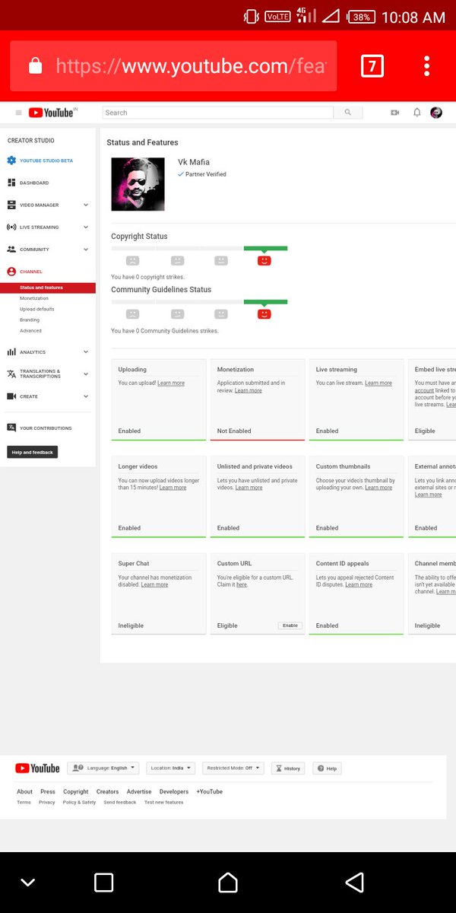This screenshot has height=913, width=456.
Task: Open the Restricted Mode: Off dropdown
Action: [x=233, y=768]
